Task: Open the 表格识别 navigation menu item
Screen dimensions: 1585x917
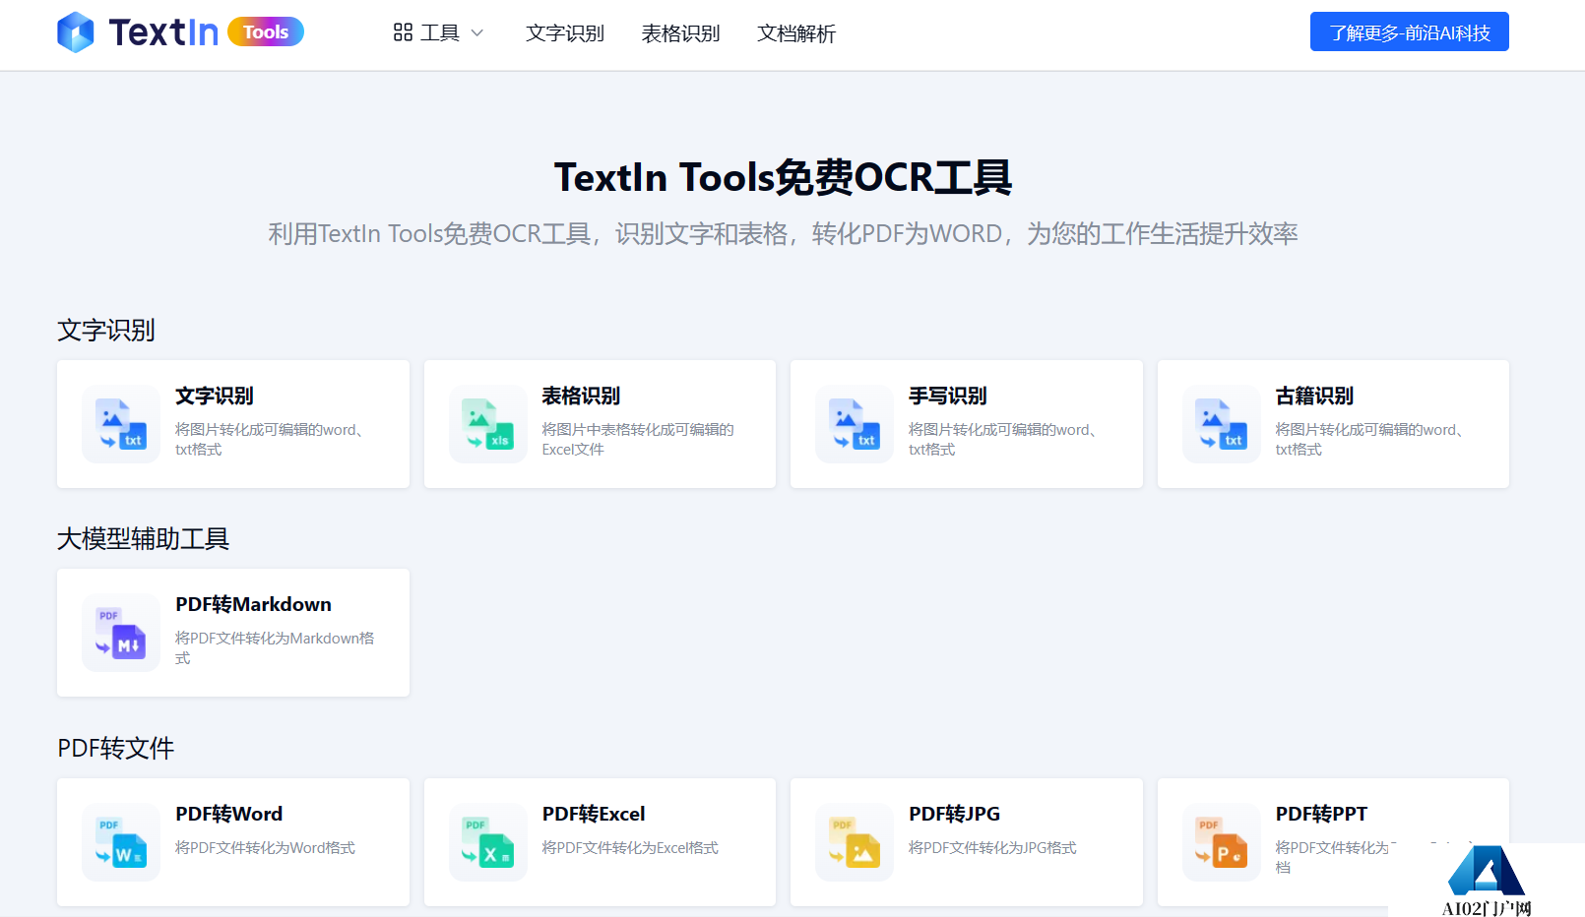Action: pos(680,33)
